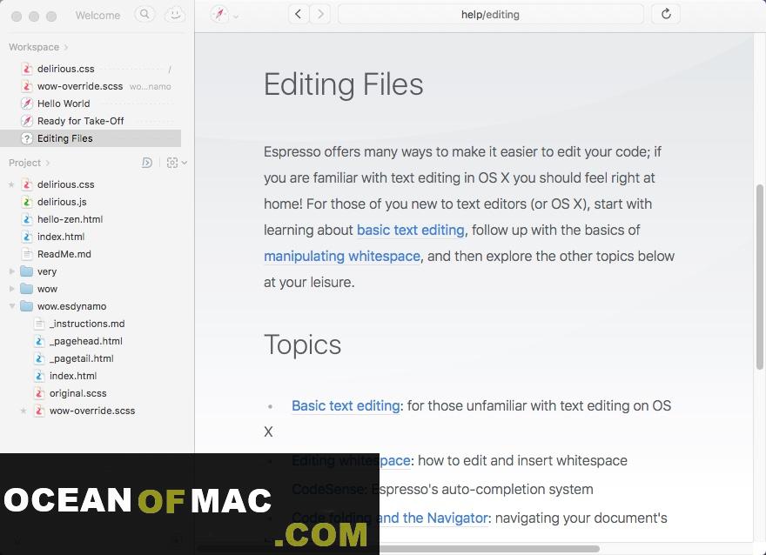Go back with left arrow button
Viewport: 766px width, 555px height.
[x=298, y=14]
